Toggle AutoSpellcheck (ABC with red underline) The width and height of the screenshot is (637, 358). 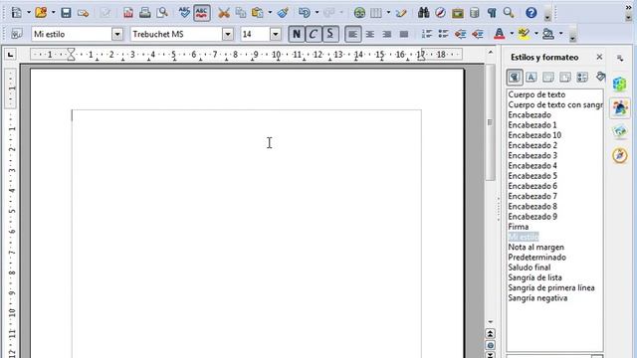(202, 13)
